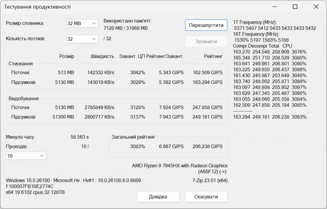Click the Тестування продуктивності title bar text
This screenshot has width=327, height=209.
coord(37,7)
